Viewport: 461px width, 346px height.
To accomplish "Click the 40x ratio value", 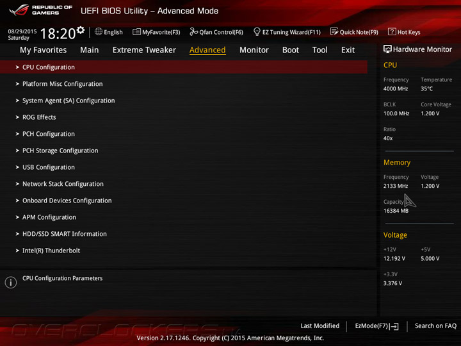I will click(x=388, y=138).
